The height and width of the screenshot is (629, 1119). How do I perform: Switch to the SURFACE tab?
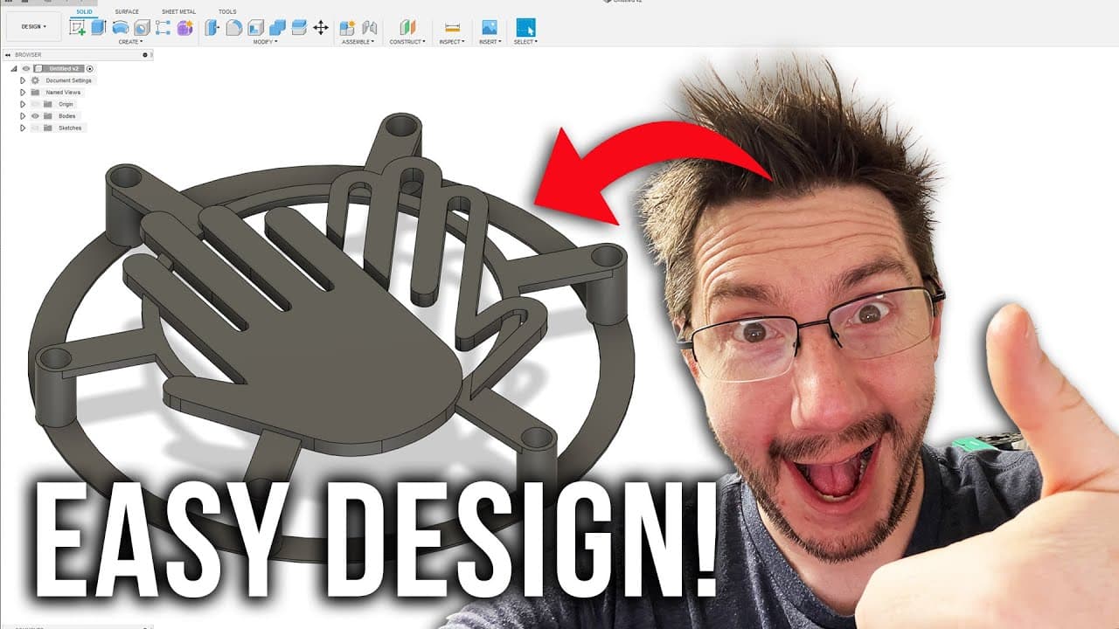coord(127,11)
